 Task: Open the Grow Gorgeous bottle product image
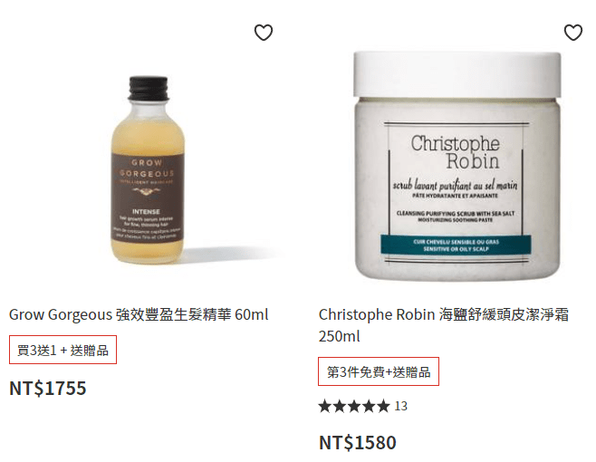click(x=148, y=169)
